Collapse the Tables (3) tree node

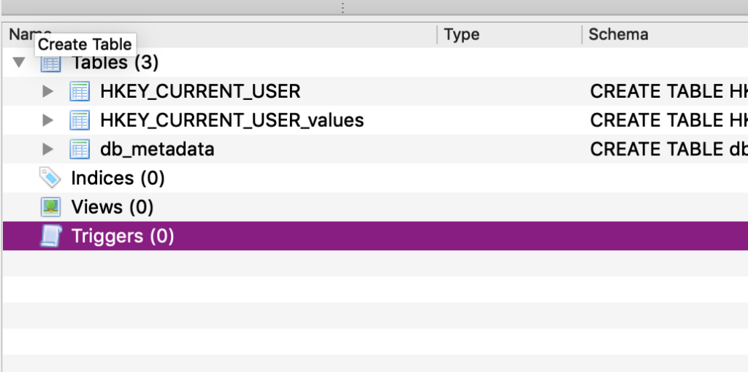click(20, 63)
